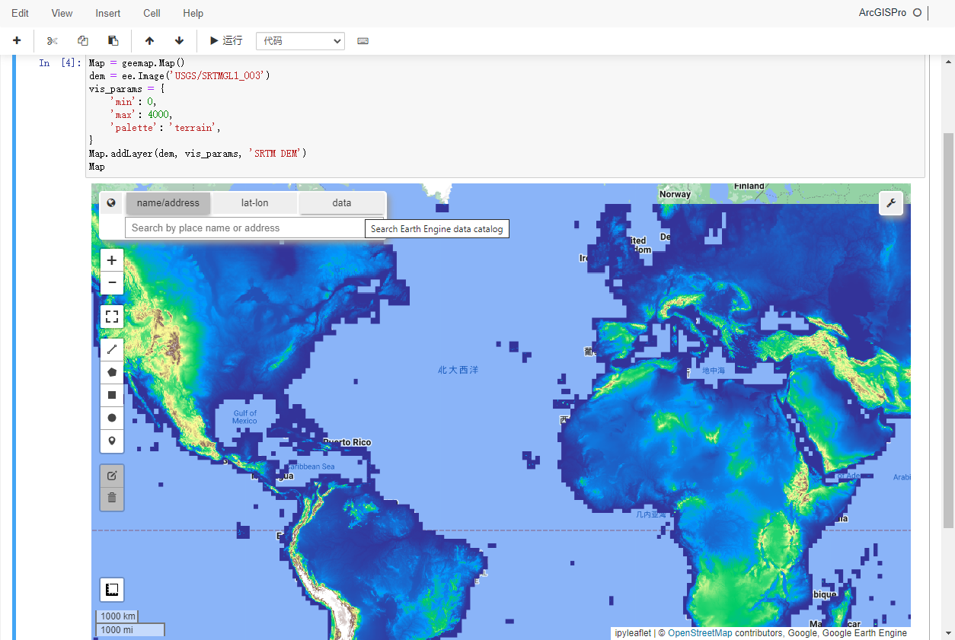Open the cell type dropdown showing 代码

[x=300, y=40]
